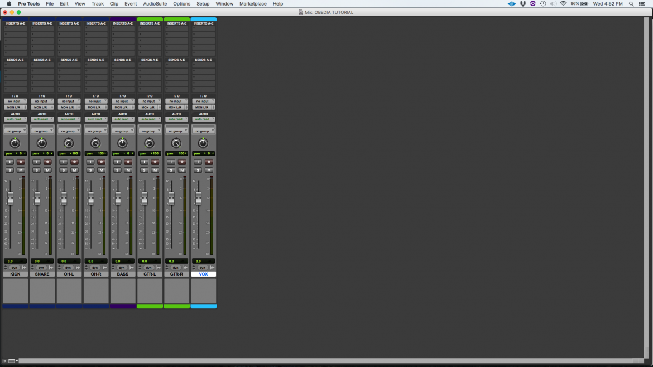Open the MON L/R output selector on KICK
The image size is (653, 367).
(15, 107)
